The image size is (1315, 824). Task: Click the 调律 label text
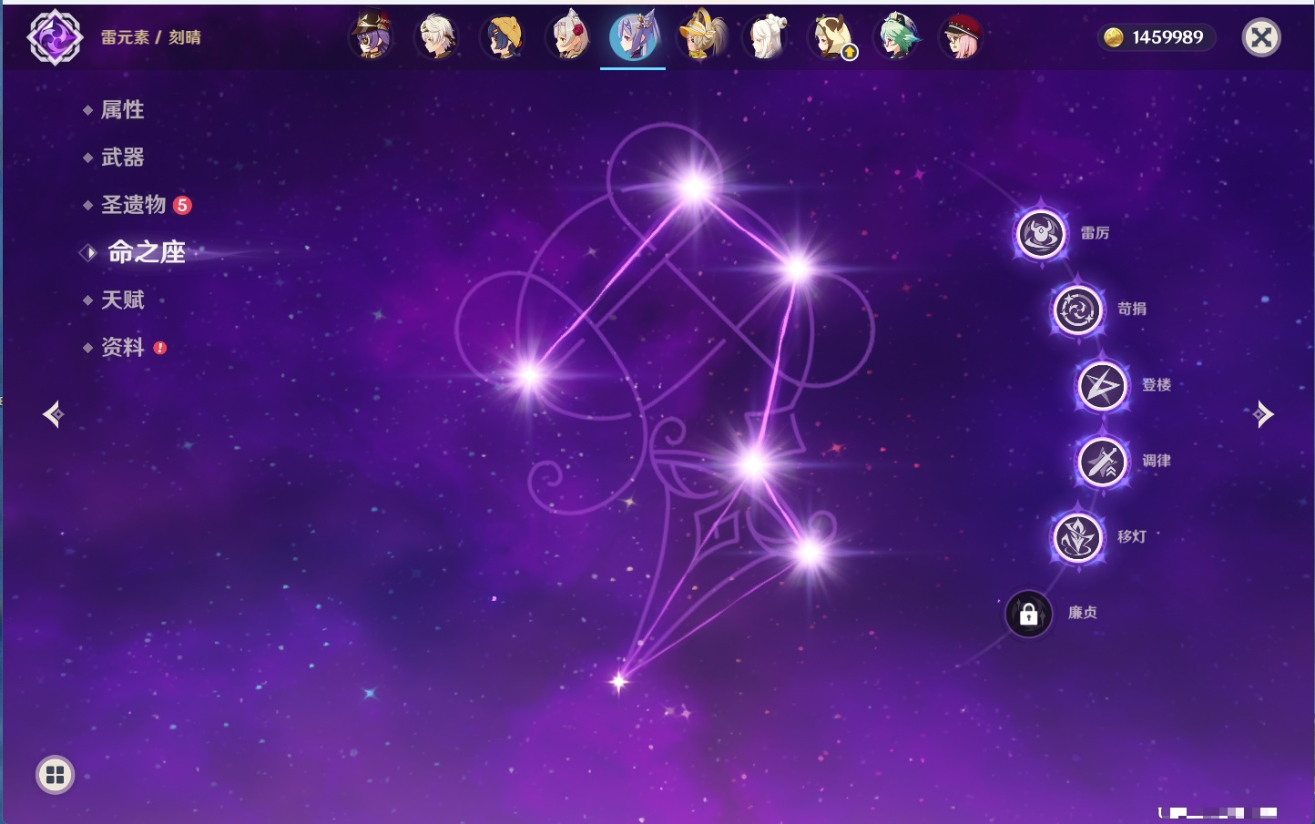click(1157, 461)
